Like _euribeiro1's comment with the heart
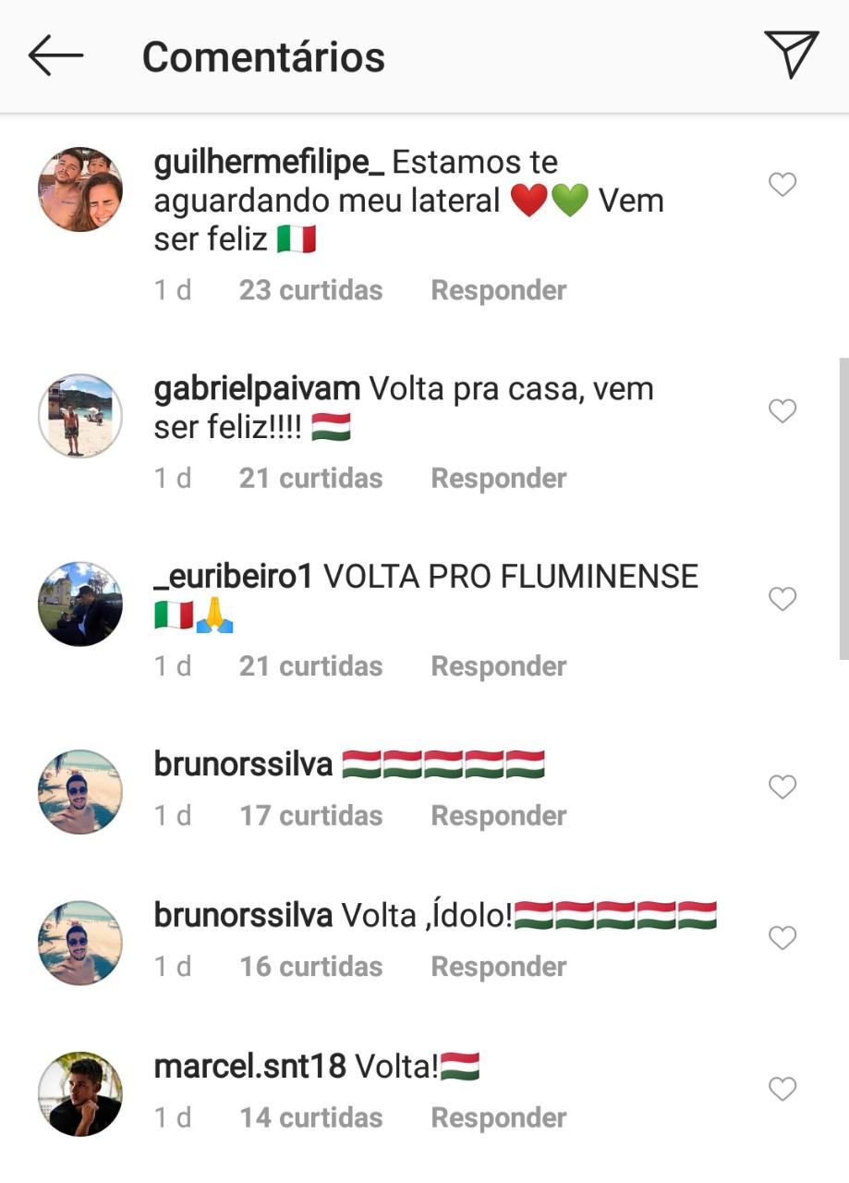 pyautogui.click(x=782, y=600)
